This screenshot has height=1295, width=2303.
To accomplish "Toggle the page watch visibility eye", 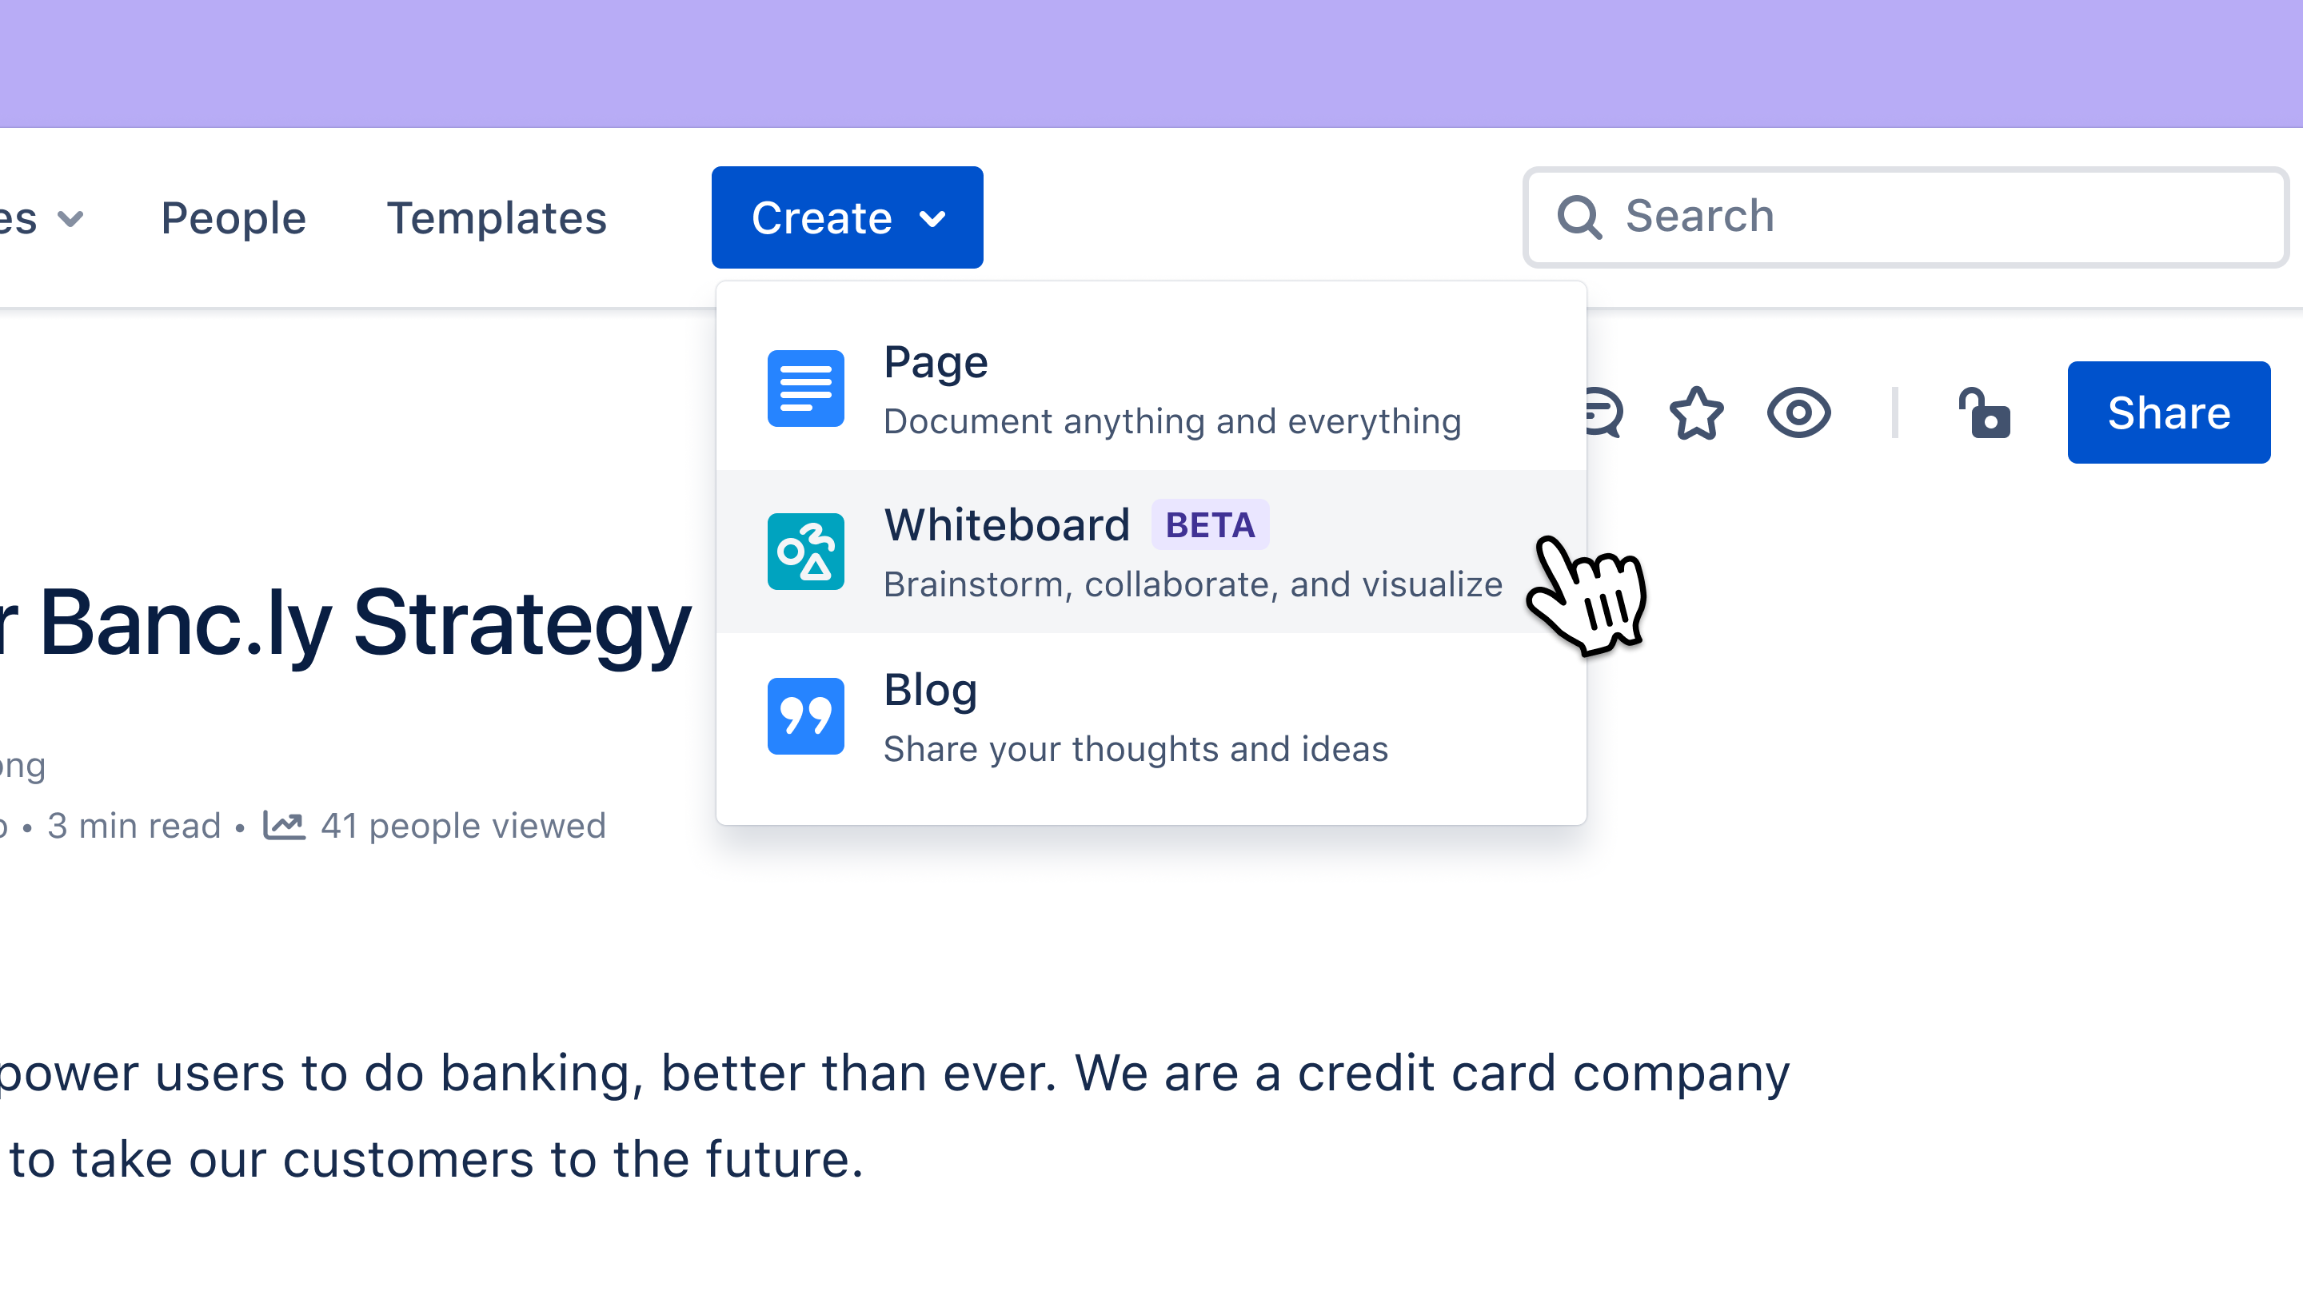I will coord(1798,412).
